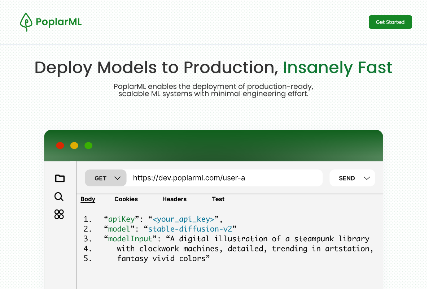433x289 pixels.
Task: Click the <your_api_key> placeholder value
Action: (184, 219)
